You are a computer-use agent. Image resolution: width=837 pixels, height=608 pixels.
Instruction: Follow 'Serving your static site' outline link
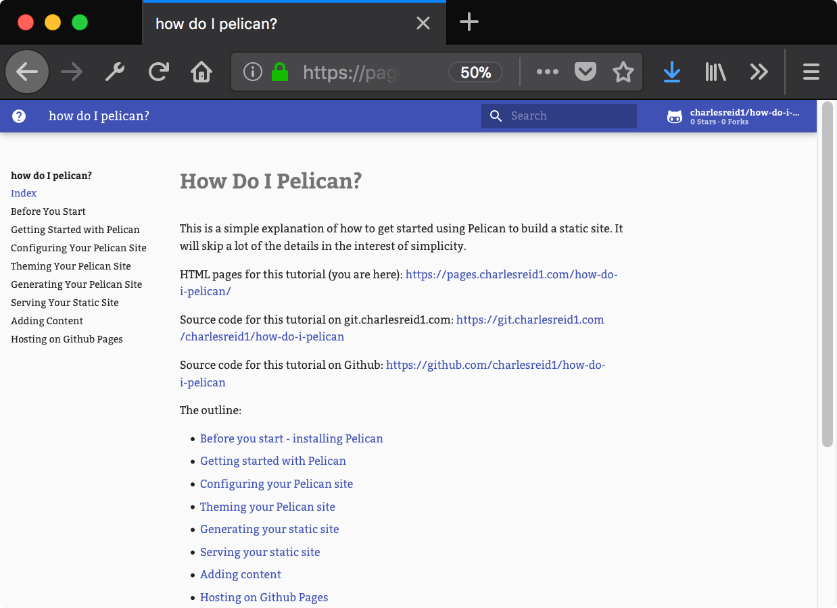click(260, 552)
